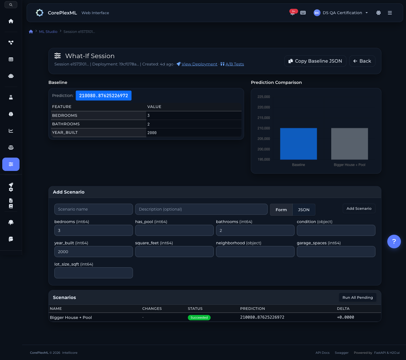
Task: Open the keyboard shortcuts icon in header
Action: [x=303, y=13]
